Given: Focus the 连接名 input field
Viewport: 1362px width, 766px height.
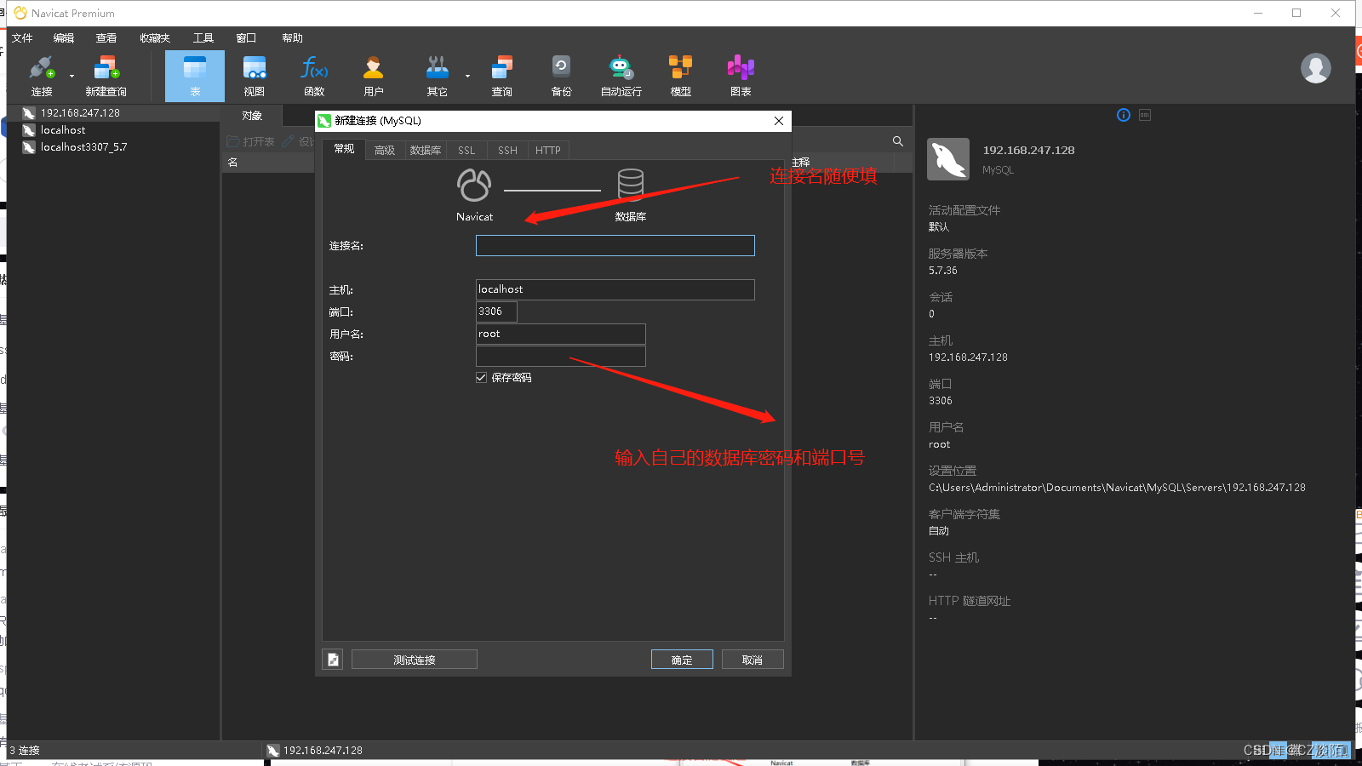Looking at the screenshot, I should click(615, 246).
